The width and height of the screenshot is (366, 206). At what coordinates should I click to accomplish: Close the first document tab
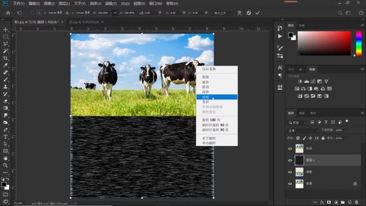click(62, 22)
